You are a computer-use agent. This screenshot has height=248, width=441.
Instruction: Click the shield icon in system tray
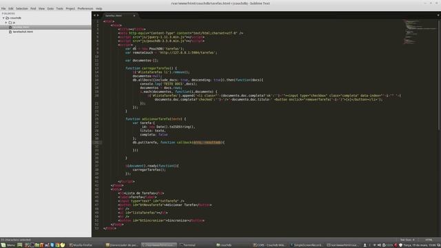400,245
